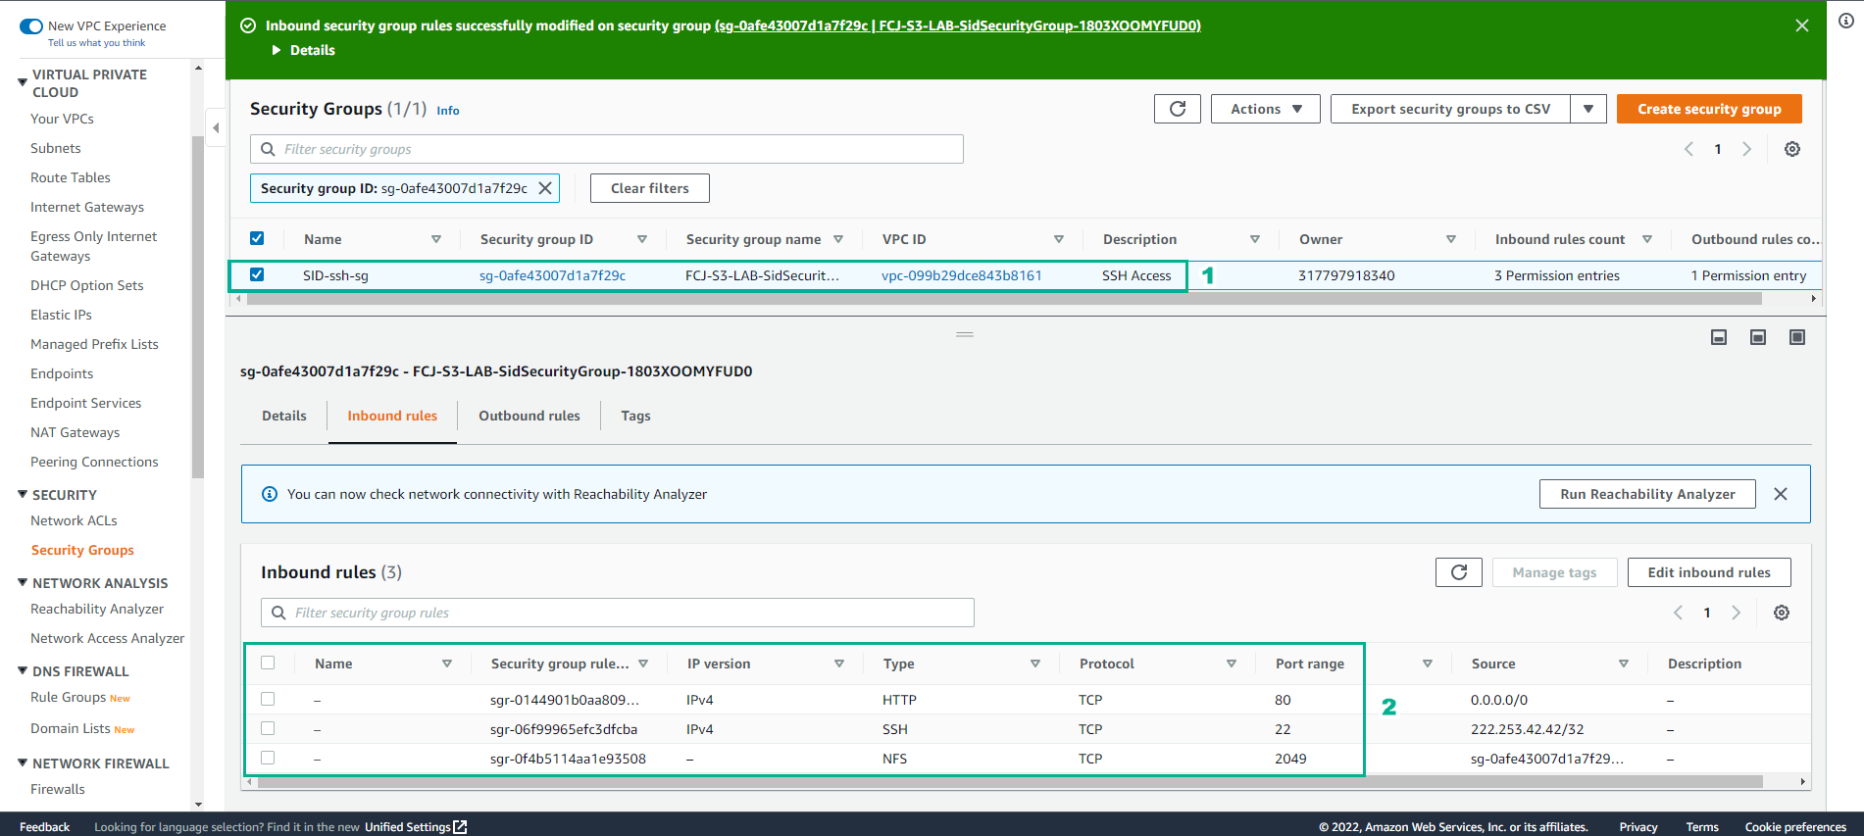This screenshot has width=1864, height=836.
Task: Click Create security group button
Action: (x=1709, y=109)
